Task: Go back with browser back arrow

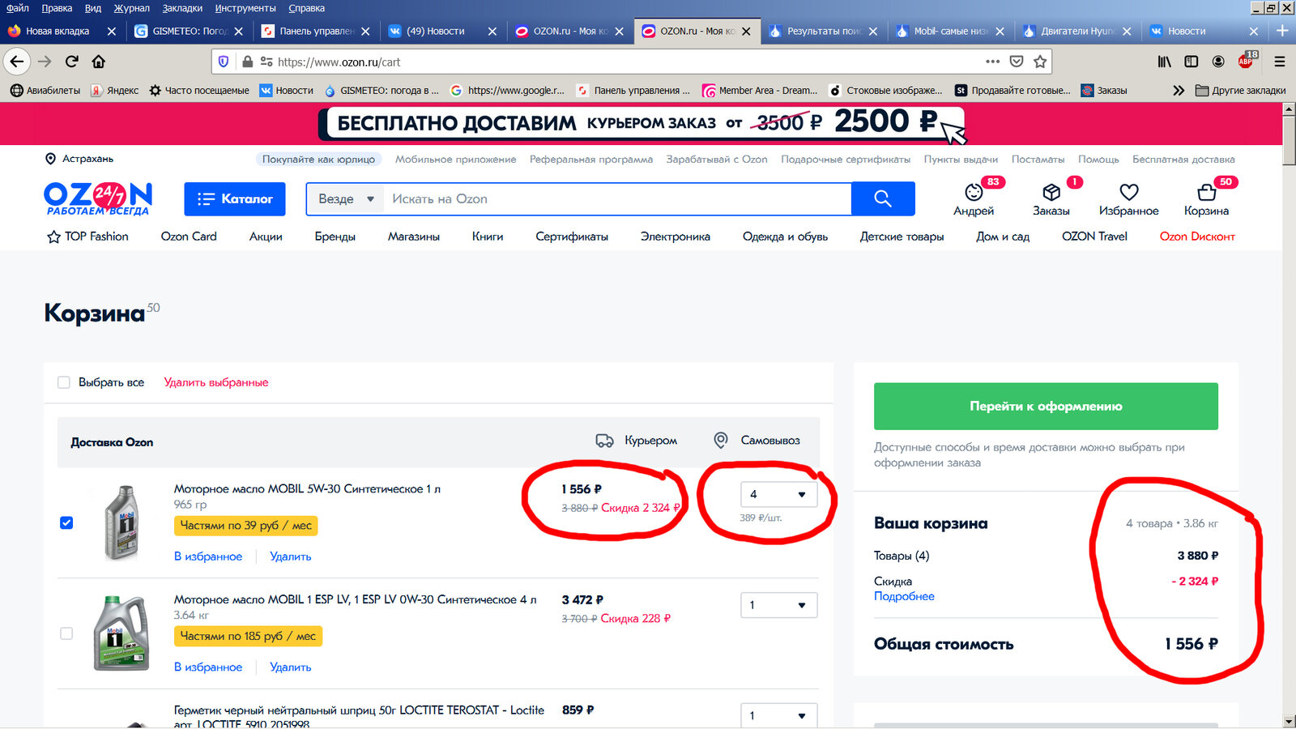Action: pos(17,62)
